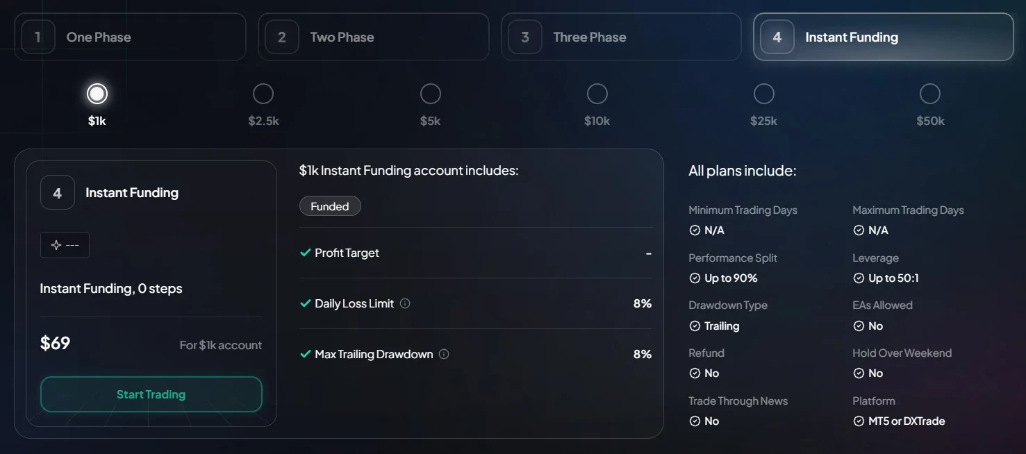This screenshot has height=454, width=1026.
Task: Click the Max Trailing Drawdown info icon
Action: 444,354
